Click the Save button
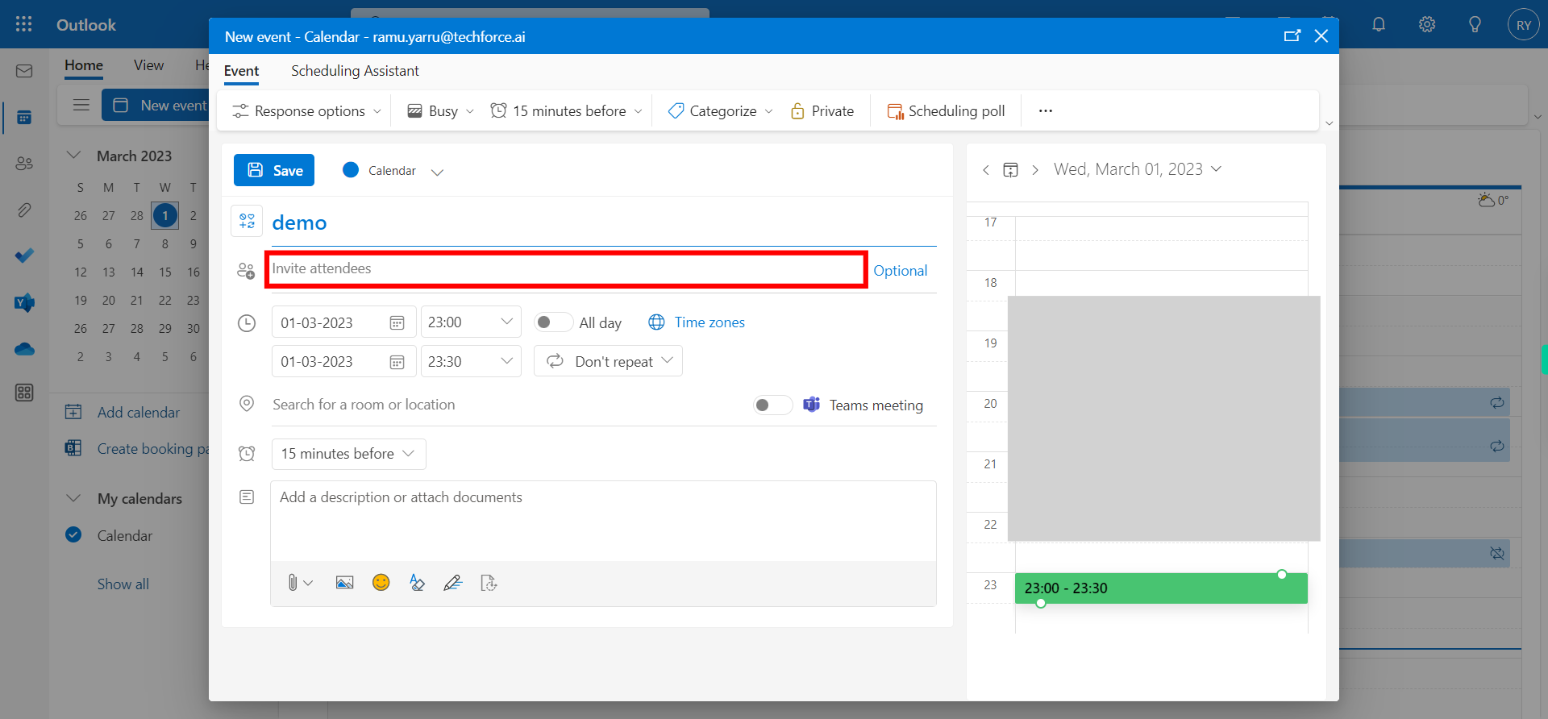The image size is (1548, 719). pyautogui.click(x=274, y=170)
